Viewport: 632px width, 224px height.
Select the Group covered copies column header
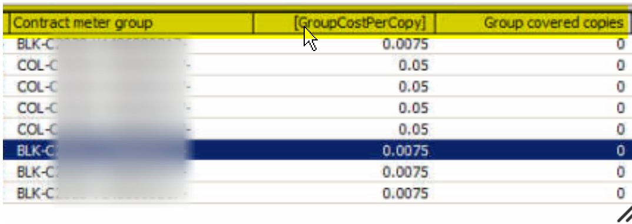pos(533,23)
